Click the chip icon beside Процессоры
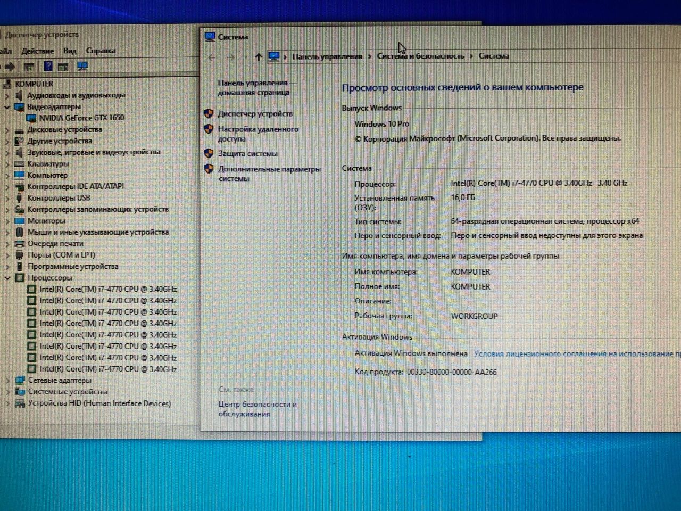Screen dimensions: 681x511 click(20, 278)
